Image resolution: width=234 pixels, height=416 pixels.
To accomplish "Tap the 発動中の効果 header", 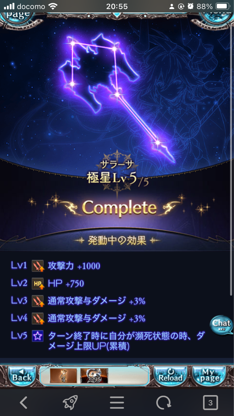I will 117,241.
